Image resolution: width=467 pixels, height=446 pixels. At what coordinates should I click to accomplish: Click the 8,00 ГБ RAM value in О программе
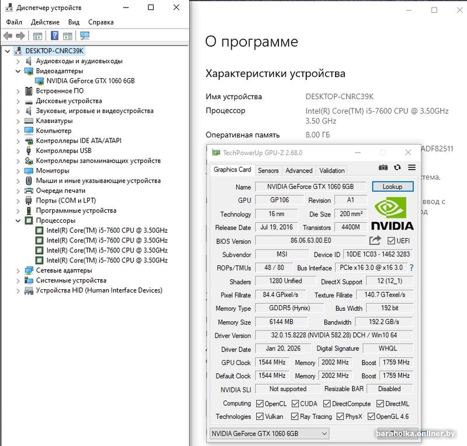point(318,135)
